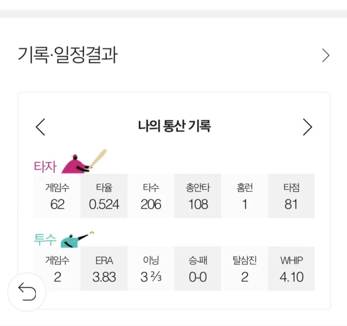Click the 타율 cell showing 0.524

click(104, 196)
